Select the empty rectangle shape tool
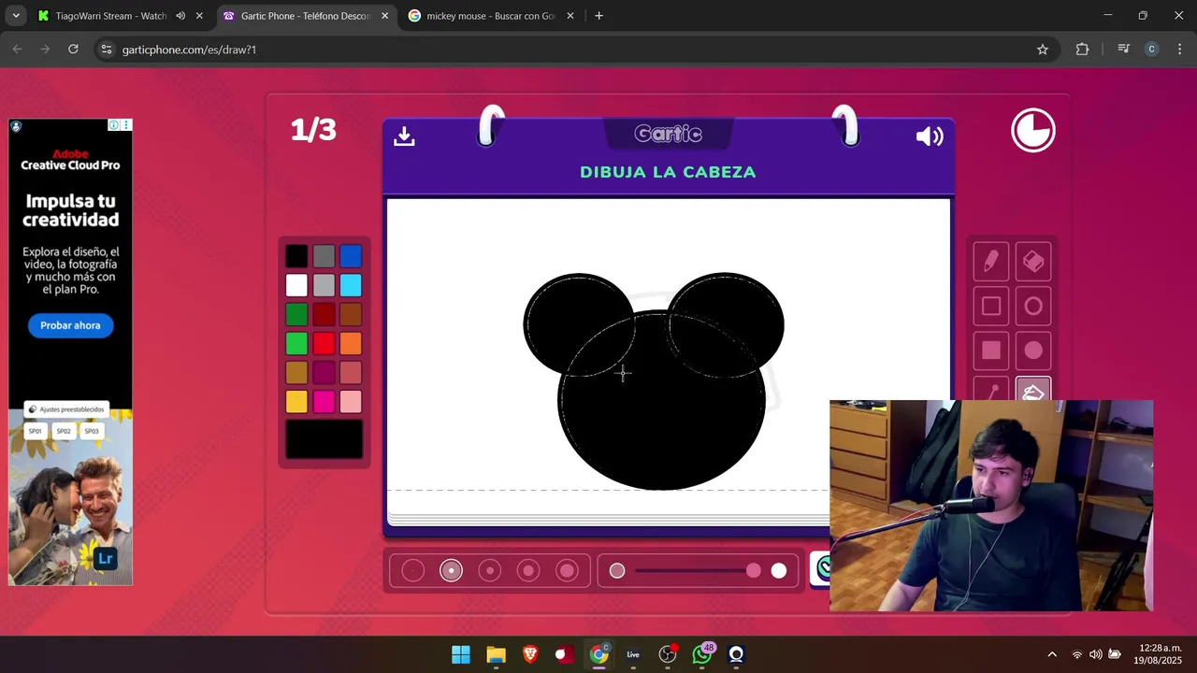 pos(991,306)
